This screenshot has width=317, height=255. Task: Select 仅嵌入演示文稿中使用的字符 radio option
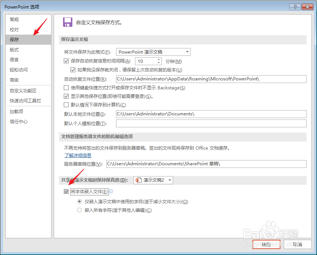click(79, 201)
